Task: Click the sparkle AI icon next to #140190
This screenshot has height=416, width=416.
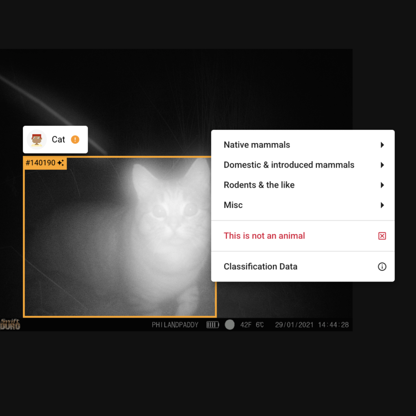Action: click(61, 163)
